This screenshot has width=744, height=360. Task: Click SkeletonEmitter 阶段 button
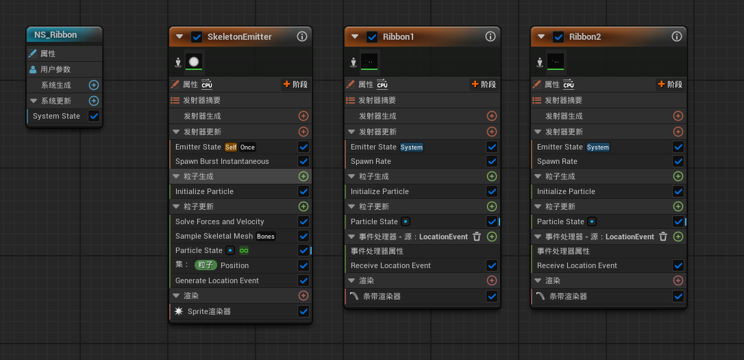point(295,84)
